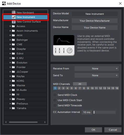124x135 pixels.
Task: Click the OK button
Action: 93,130
